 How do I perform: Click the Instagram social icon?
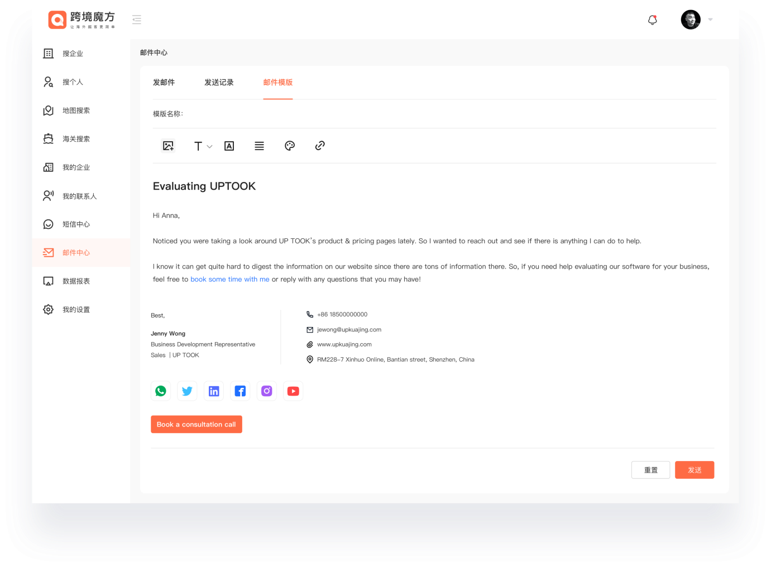point(267,391)
